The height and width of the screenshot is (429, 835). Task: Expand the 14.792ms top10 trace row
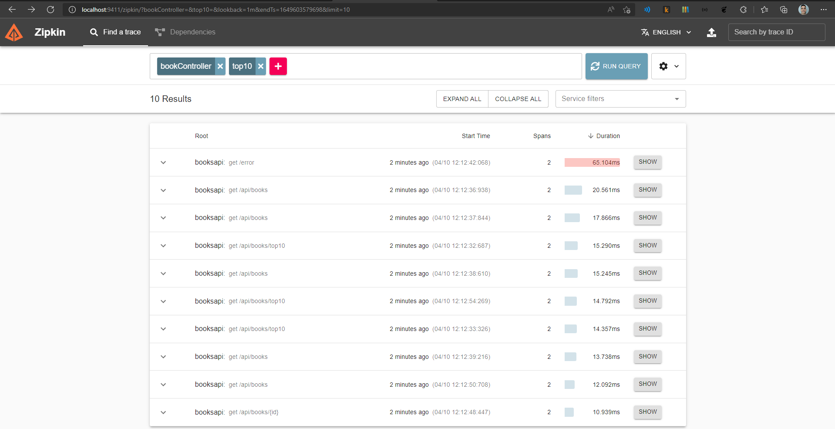pyautogui.click(x=163, y=301)
